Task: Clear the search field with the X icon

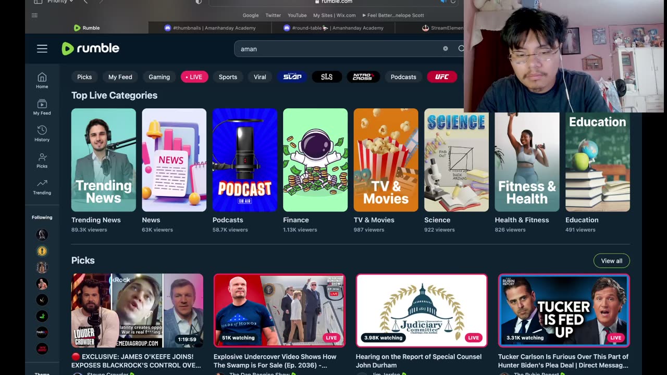Action: (x=446, y=48)
